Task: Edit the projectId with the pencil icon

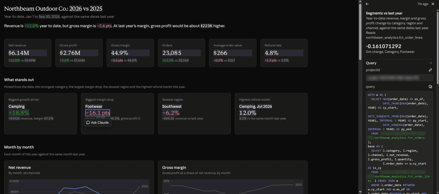Action: 430,70
